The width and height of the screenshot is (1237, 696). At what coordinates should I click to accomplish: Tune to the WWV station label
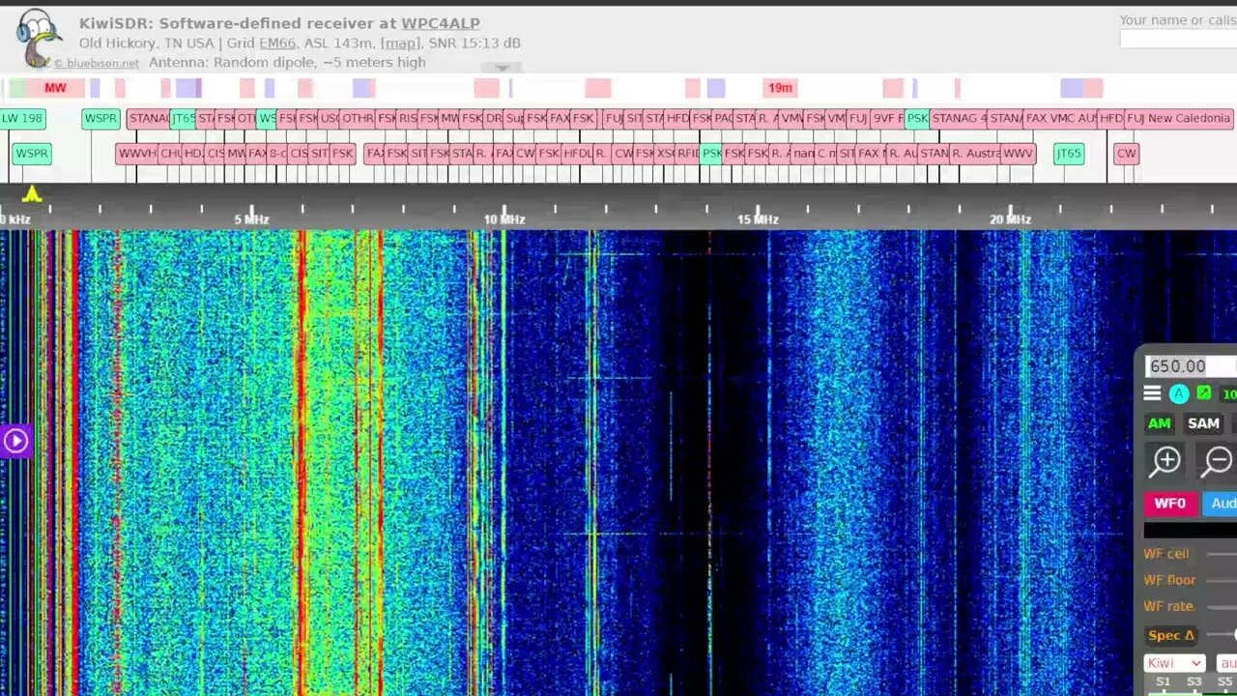tap(1018, 154)
